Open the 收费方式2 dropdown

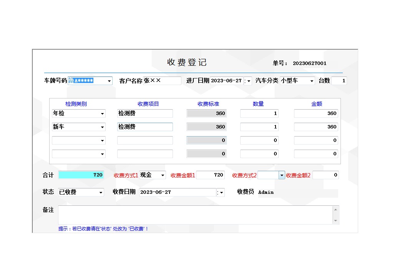tap(282, 175)
